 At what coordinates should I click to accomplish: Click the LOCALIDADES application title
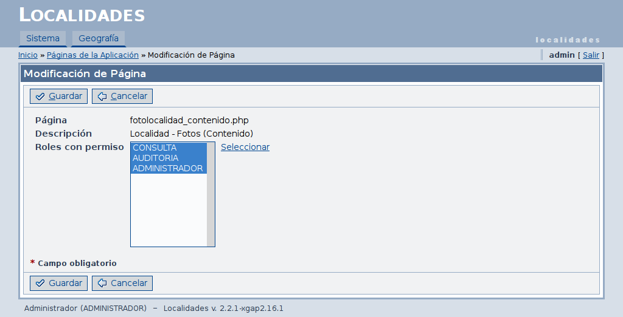[x=82, y=15]
